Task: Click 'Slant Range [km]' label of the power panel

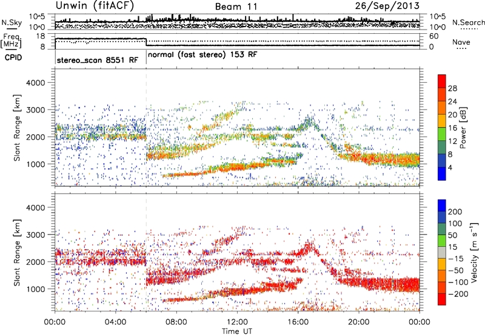Action: (17, 128)
